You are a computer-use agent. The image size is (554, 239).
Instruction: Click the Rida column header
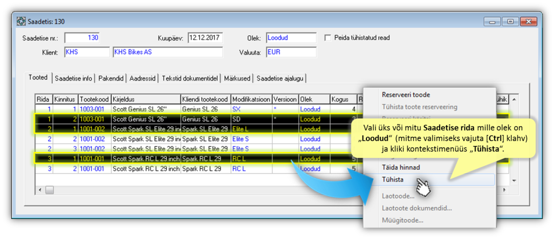point(44,100)
